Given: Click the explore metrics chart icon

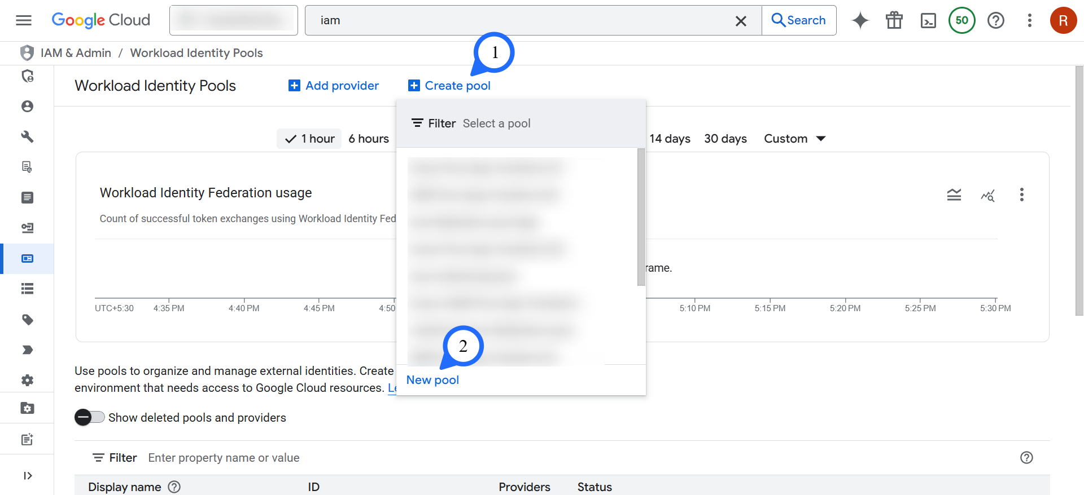Looking at the screenshot, I should [987, 195].
